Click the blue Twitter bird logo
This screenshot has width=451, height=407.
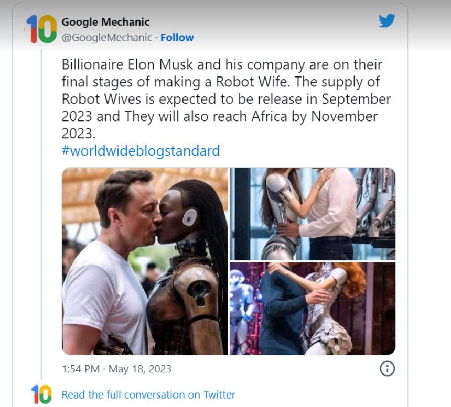point(386,20)
